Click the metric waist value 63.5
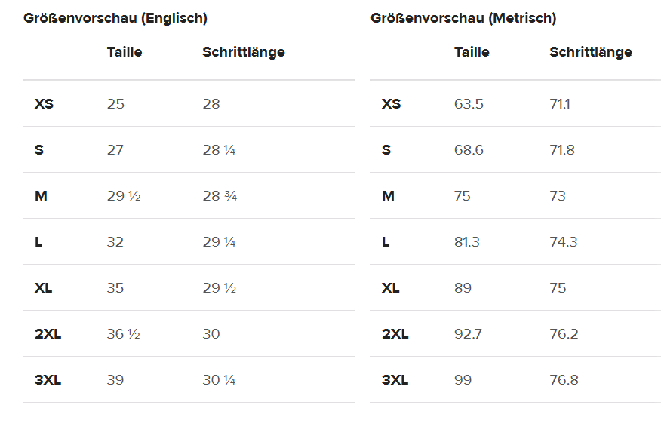 click(469, 103)
